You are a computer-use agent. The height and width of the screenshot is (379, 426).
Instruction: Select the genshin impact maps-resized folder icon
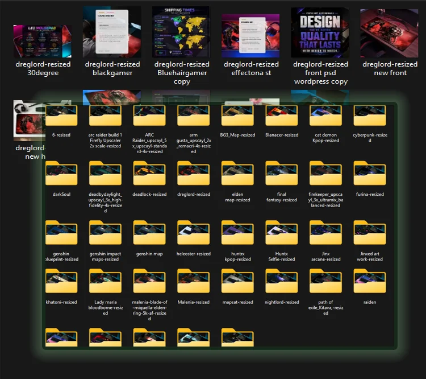[x=106, y=233]
